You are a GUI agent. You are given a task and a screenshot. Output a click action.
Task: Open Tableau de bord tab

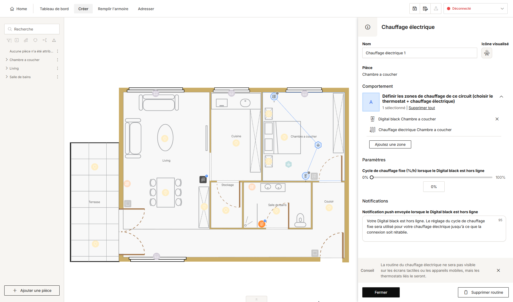point(54,9)
